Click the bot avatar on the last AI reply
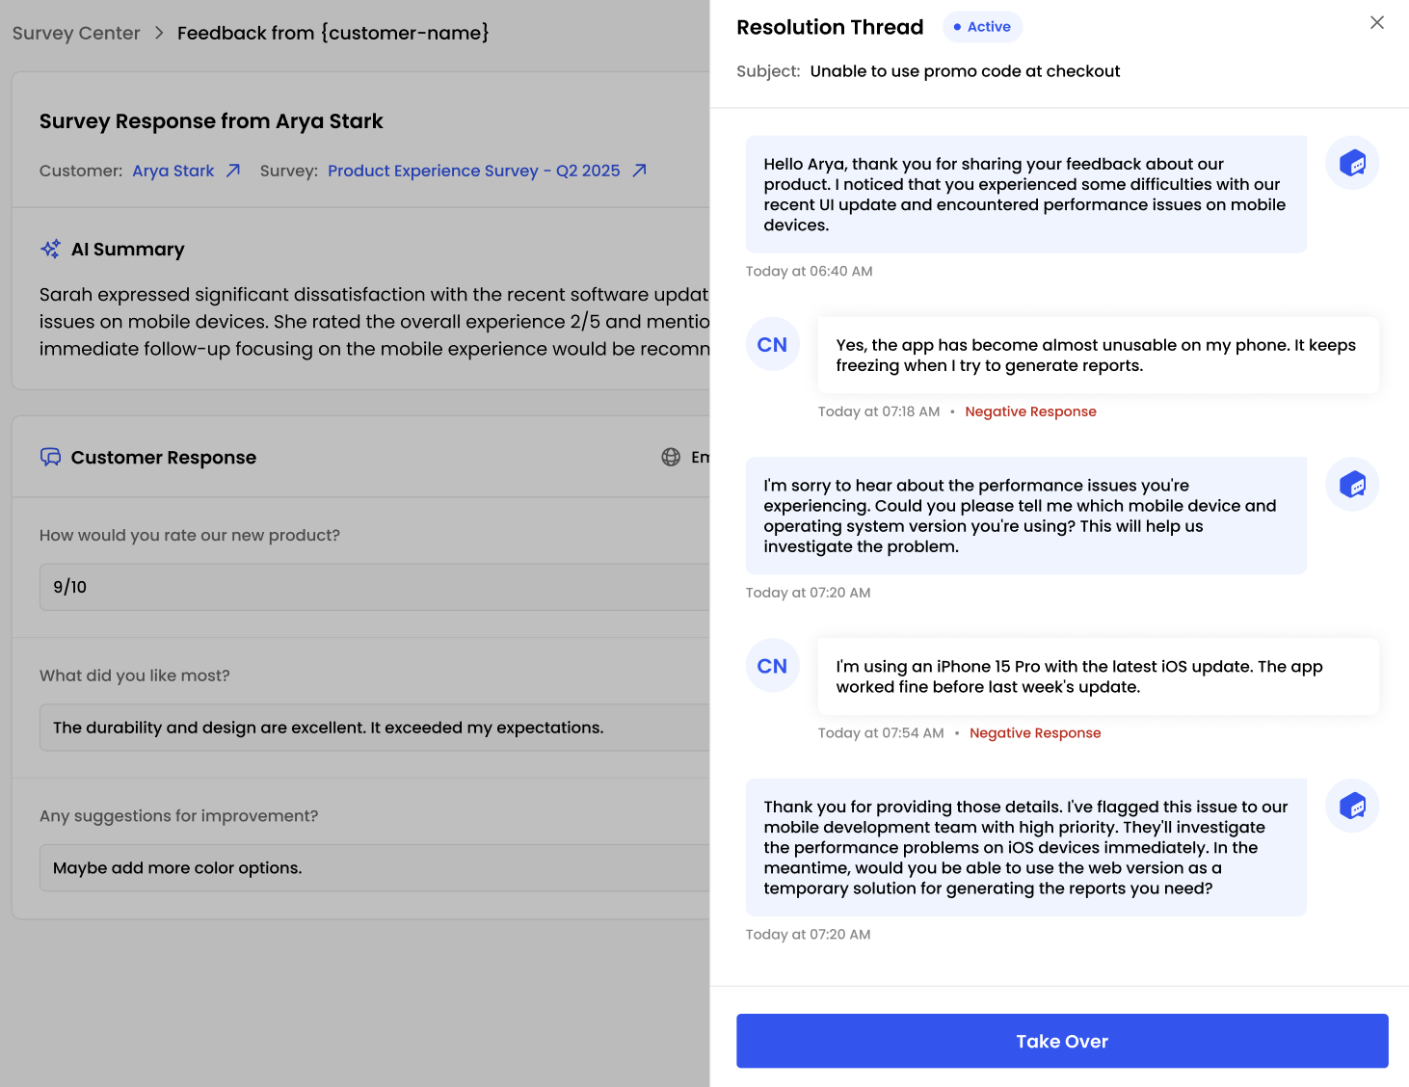This screenshot has height=1087, width=1409. pos(1351,806)
